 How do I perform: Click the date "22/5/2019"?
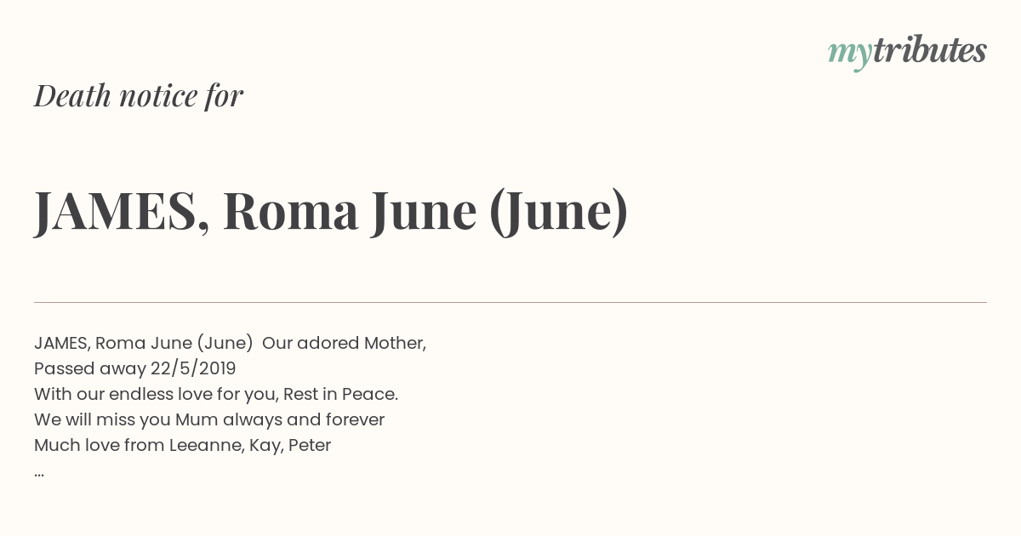coord(193,368)
